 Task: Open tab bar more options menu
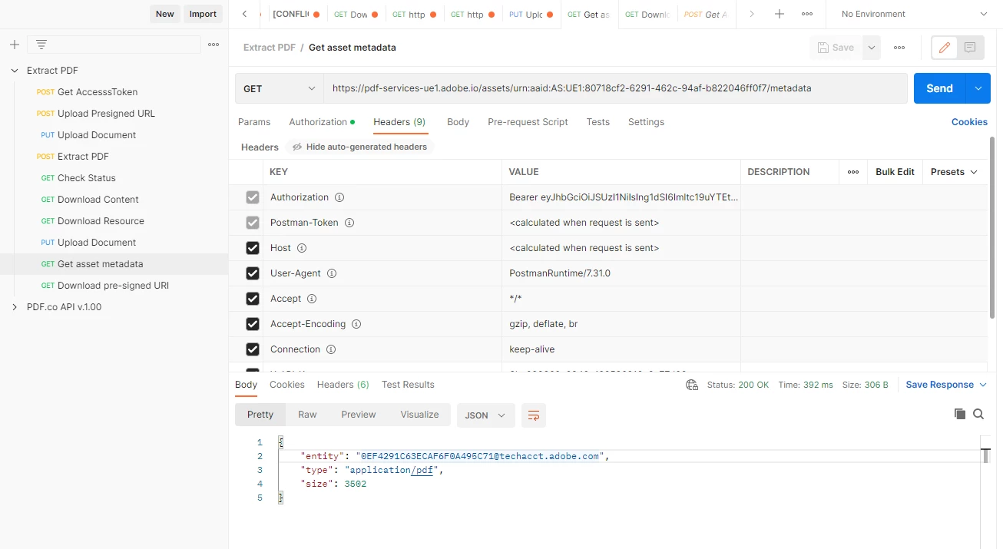point(807,14)
